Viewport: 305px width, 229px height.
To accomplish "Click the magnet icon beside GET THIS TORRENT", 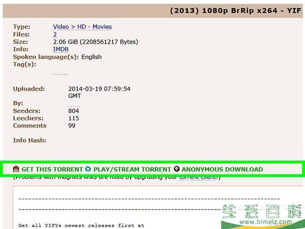I will pyautogui.click(x=16, y=169).
